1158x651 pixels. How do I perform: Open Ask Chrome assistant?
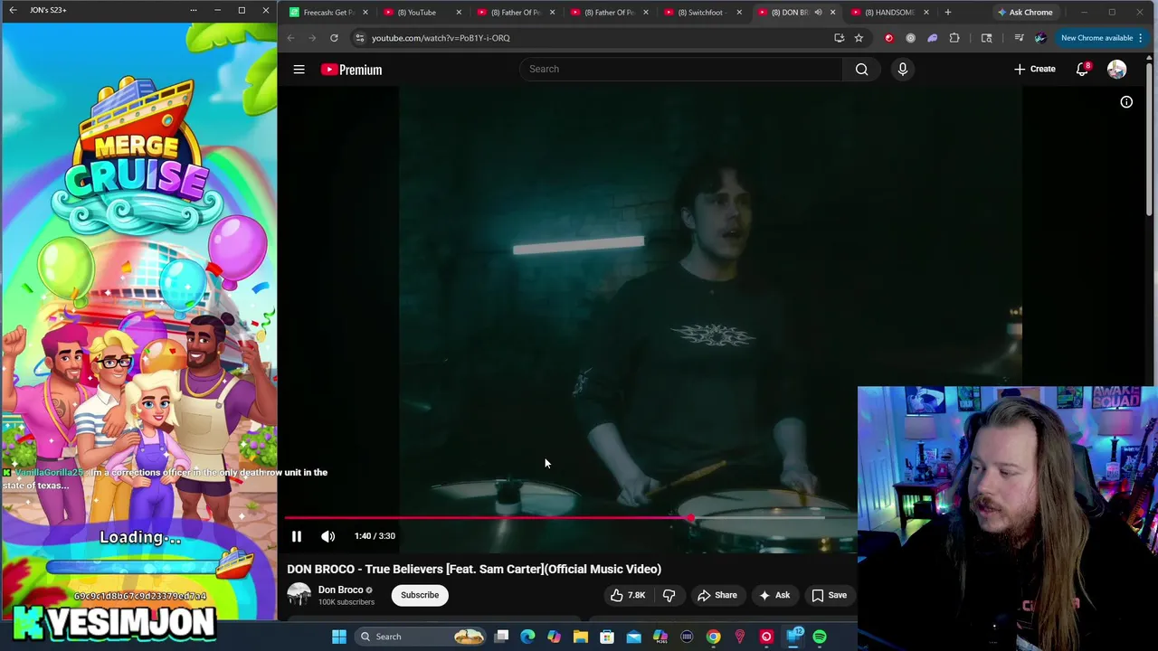pos(1025,12)
